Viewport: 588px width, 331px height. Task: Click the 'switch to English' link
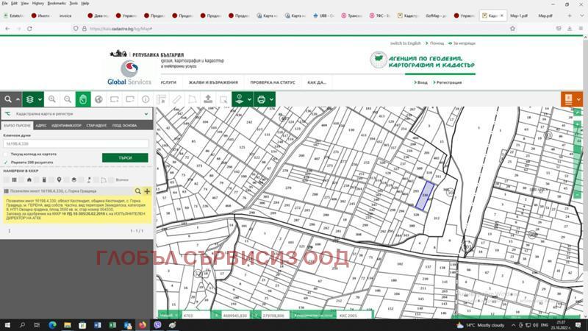pos(405,43)
